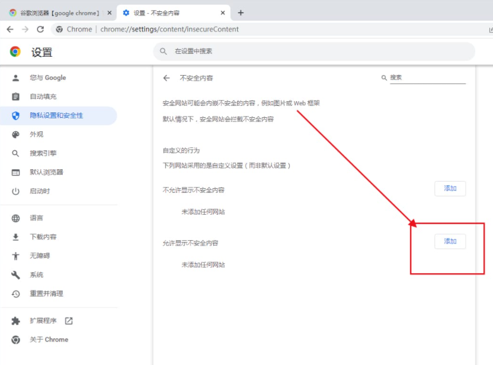Close the 设置 - 不安全内容 tab
Image resolution: width=493 pixels, height=365 pixels.
click(x=223, y=13)
